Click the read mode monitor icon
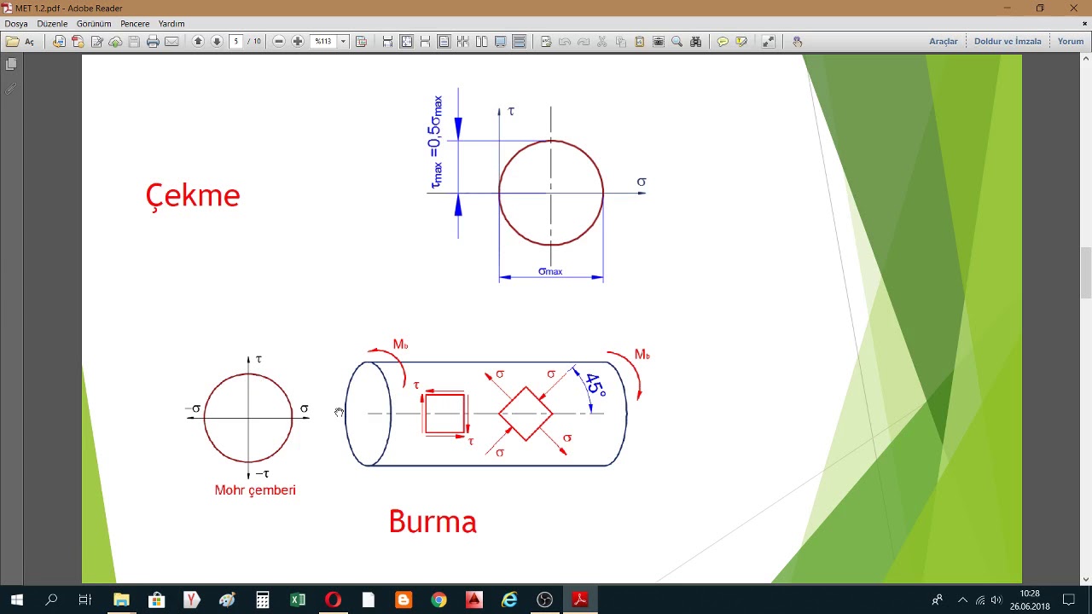The image size is (1092, 614). click(x=500, y=41)
